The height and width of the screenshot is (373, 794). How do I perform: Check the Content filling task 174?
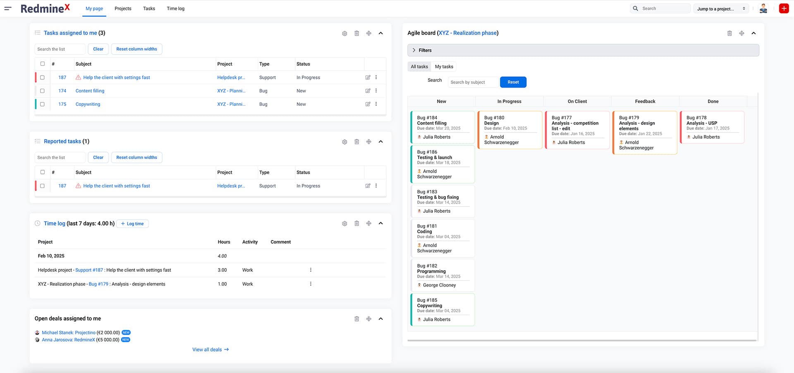[x=42, y=91]
